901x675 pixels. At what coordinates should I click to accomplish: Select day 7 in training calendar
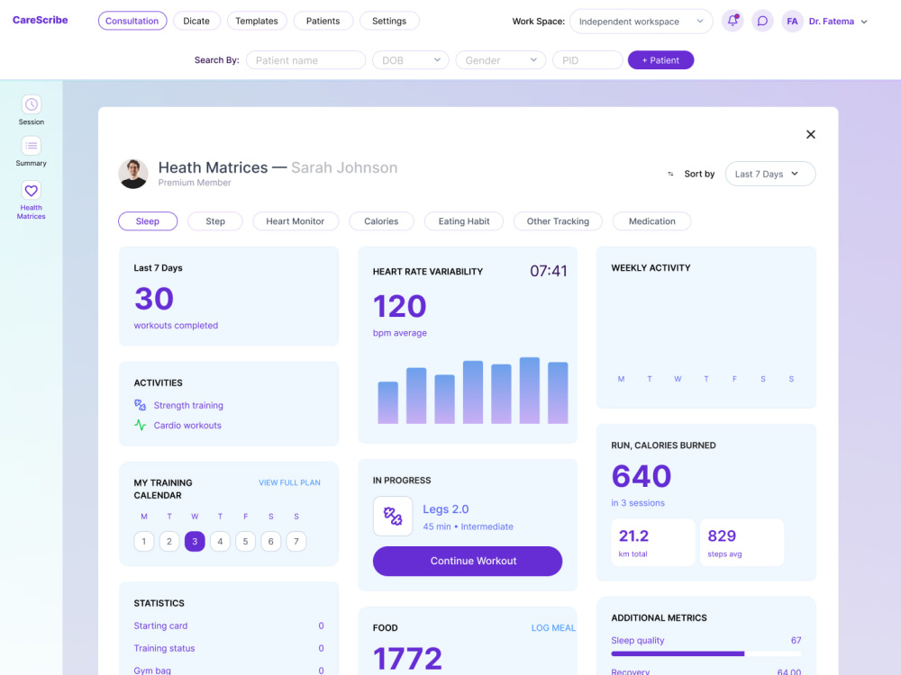coord(296,541)
